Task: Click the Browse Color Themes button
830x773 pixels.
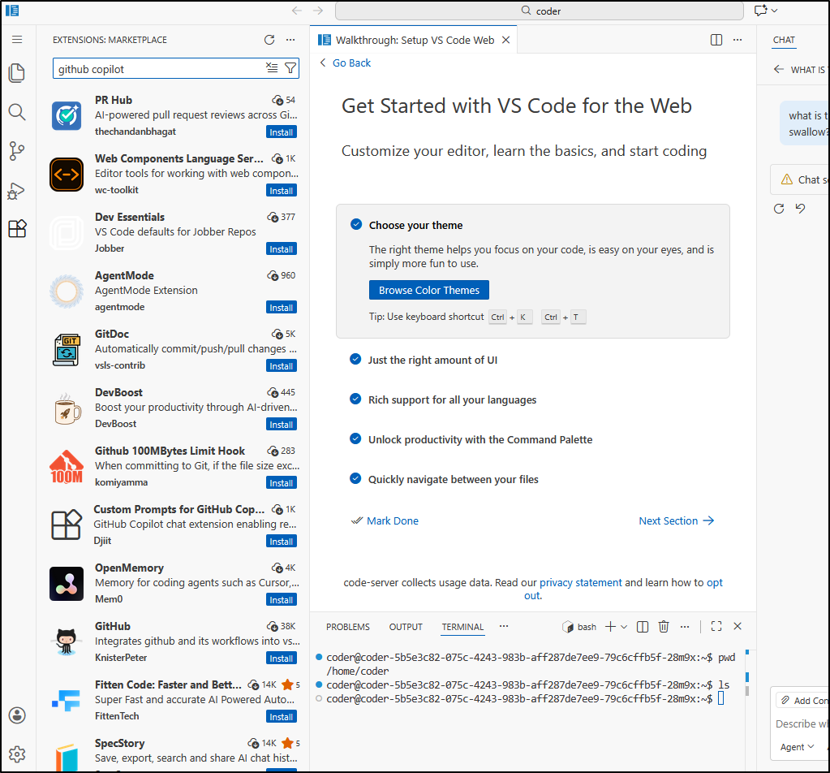Action: coord(429,290)
